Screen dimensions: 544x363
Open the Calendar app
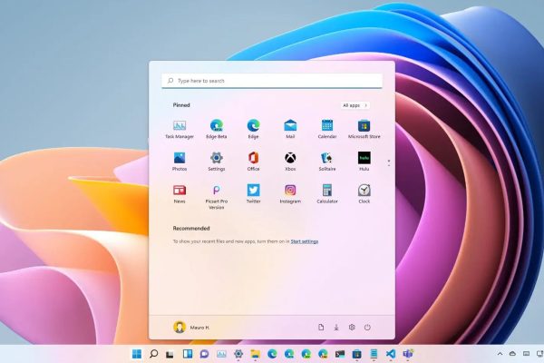[327, 129]
